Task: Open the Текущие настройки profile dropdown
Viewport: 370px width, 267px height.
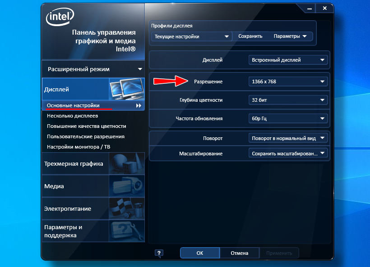Action: click(191, 36)
